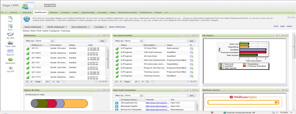Click the New icon in sidebar
Image resolution: width=296 pixels, height=114 pixels.
[x=10, y=27]
